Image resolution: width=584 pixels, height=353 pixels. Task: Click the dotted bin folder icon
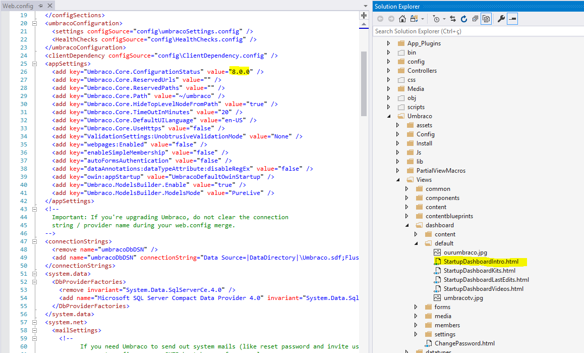point(401,53)
